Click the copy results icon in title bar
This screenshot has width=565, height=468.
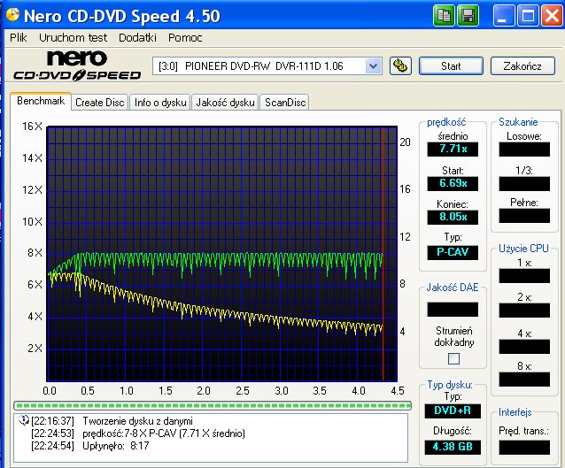pyautogui.click(x=444, y=15)
